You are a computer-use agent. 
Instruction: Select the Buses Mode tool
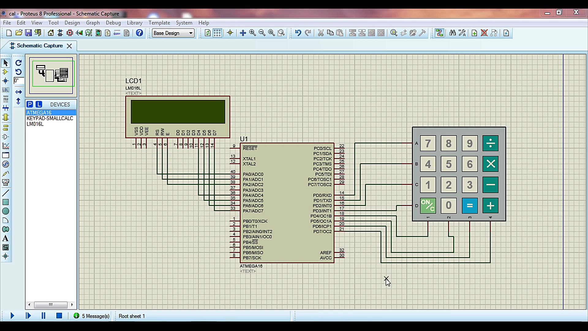point(6,108)
